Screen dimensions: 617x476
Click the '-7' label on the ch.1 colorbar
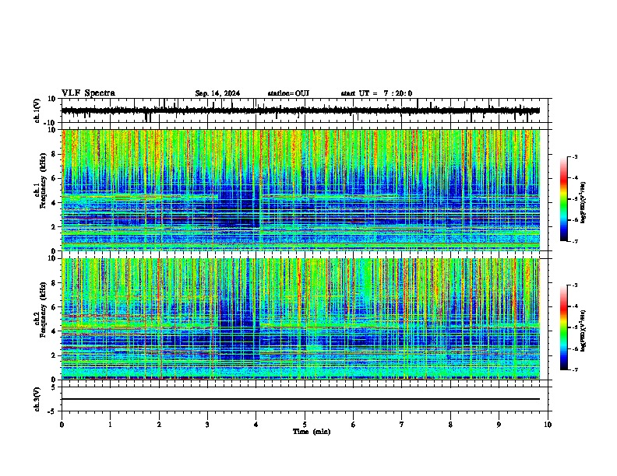[575, 241]
